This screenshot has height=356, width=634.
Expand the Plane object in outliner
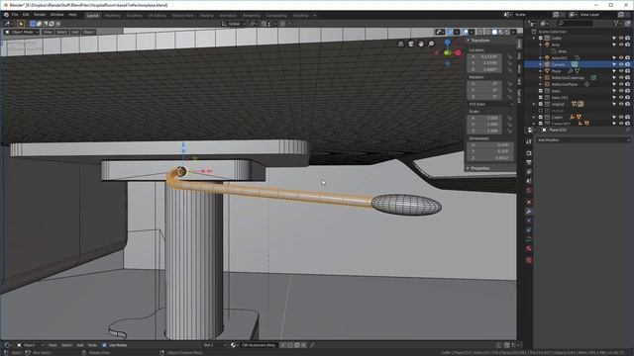pyautogui.click(x=540, y=71)
